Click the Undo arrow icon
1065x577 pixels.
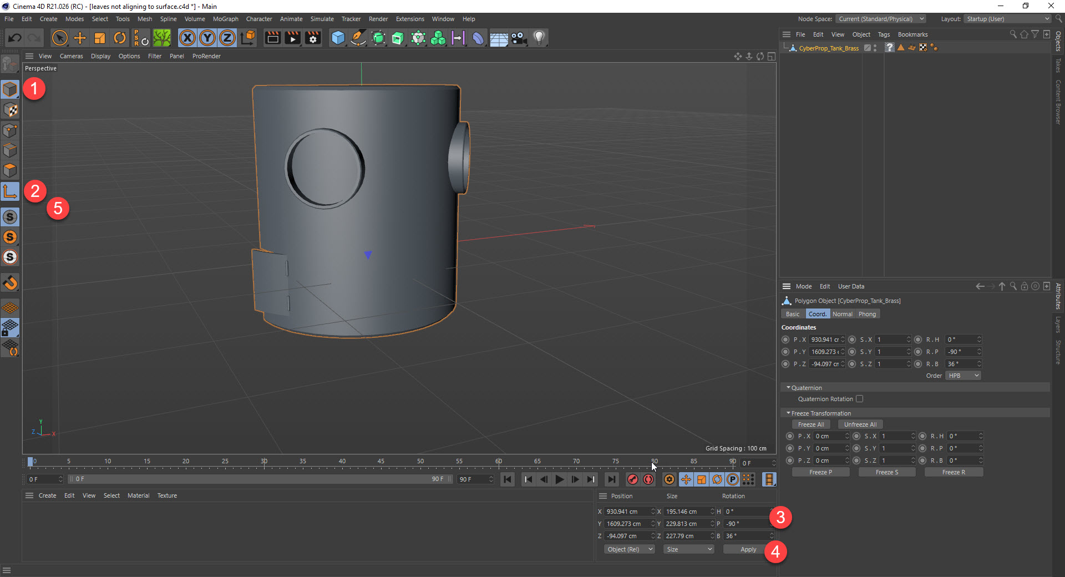point(15,38)
